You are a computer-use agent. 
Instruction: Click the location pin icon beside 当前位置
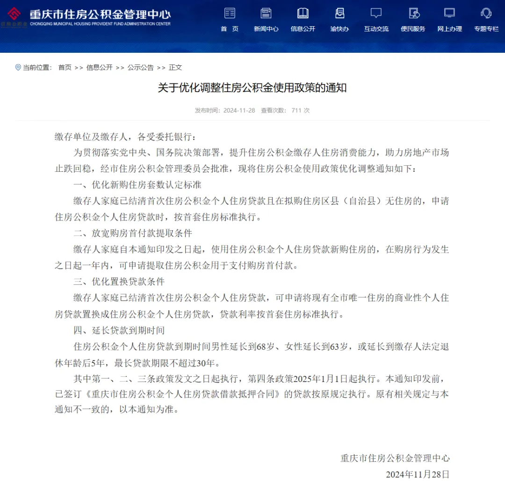(18, 67)
